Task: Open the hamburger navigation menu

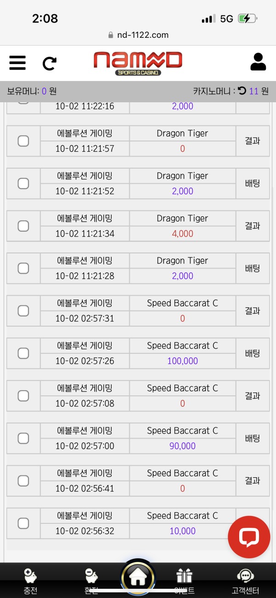Action: pyautogui.click(x=17, y=63)
